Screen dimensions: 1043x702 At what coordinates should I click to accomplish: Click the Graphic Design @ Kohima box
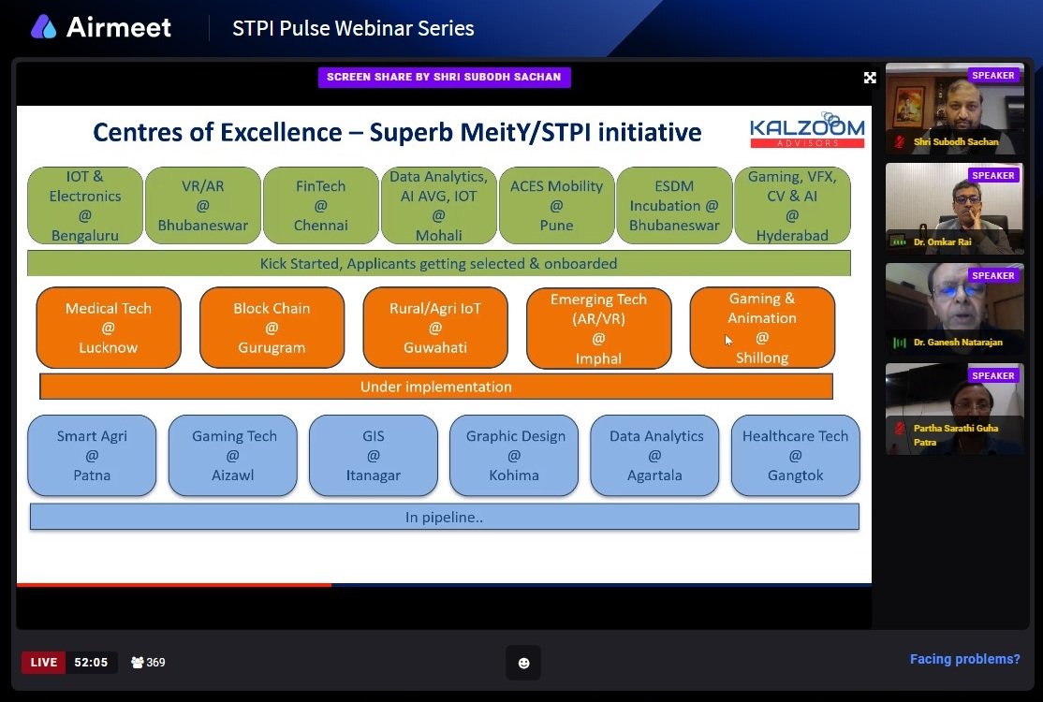pos(514,456)
